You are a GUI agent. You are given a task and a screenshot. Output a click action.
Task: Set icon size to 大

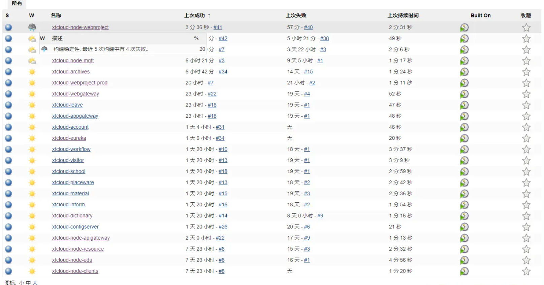pos(35,283)
